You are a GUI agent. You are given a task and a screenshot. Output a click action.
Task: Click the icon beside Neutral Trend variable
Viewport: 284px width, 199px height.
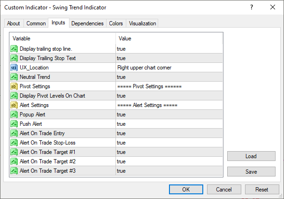14,77
